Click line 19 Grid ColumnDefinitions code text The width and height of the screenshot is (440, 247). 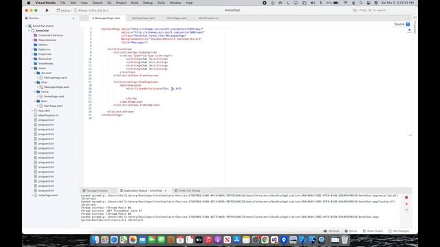coord(154,89)
